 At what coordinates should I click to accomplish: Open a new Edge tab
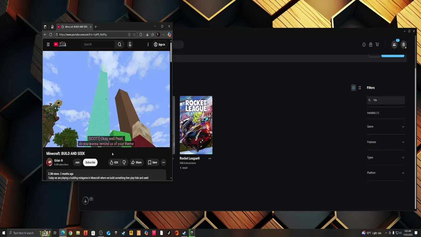point(96,27)
